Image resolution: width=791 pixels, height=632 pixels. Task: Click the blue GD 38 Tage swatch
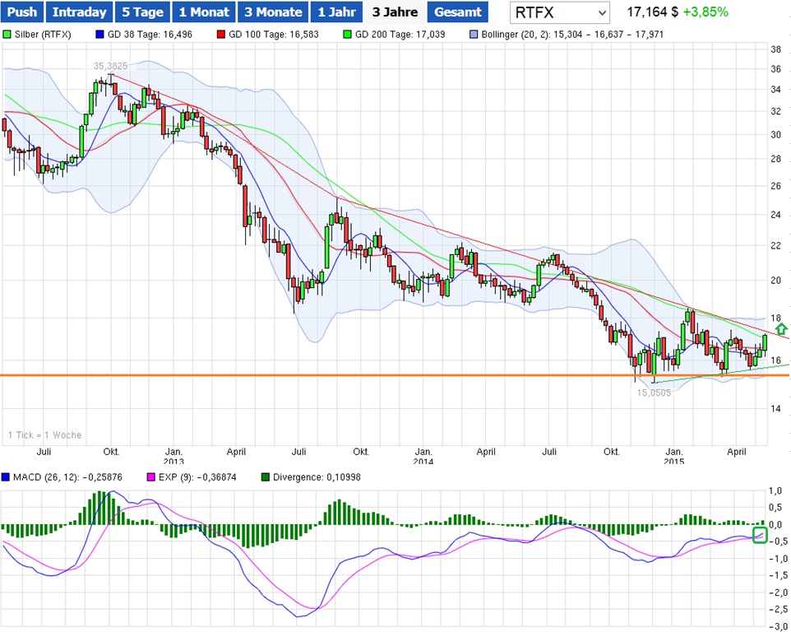99,35
